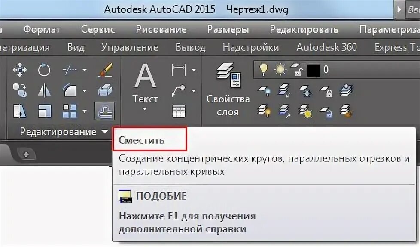Click the Layer Unisolate icon

284,111
